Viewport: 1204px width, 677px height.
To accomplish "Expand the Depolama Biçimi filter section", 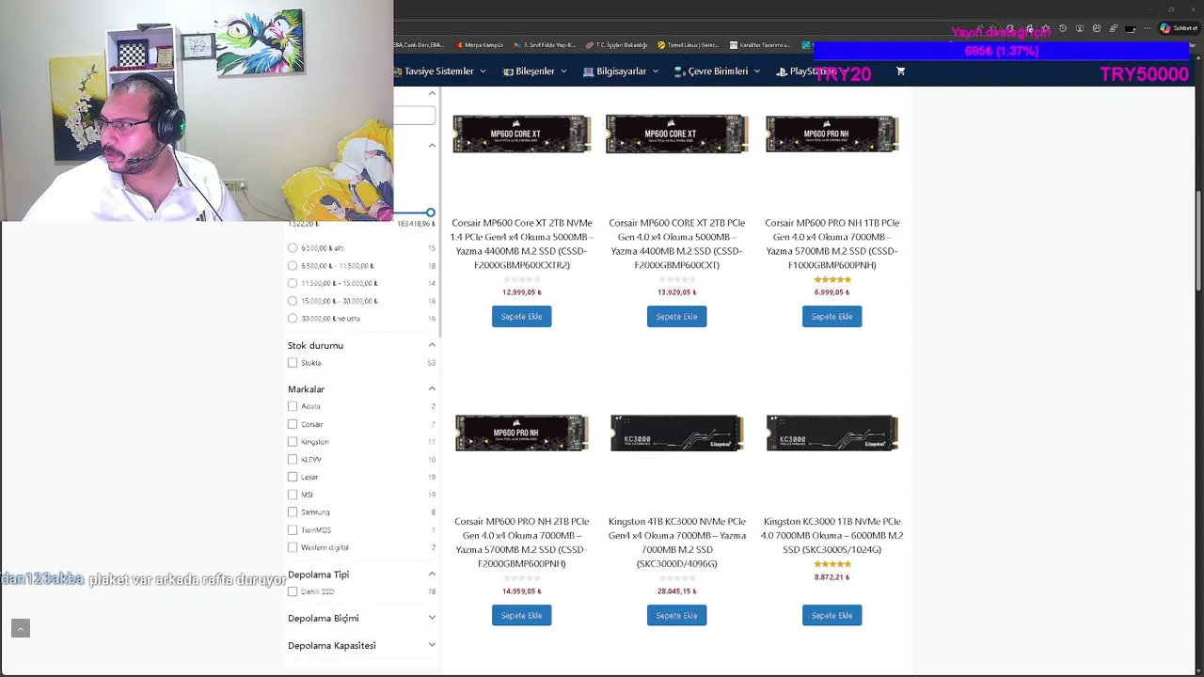I will 432,618.
